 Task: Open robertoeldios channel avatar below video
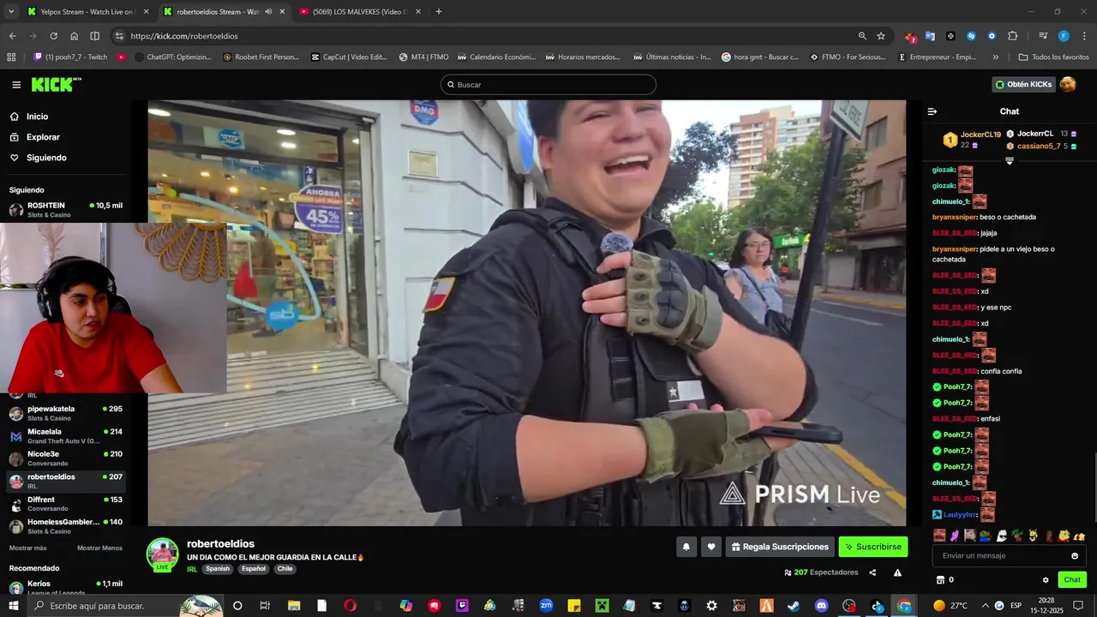pos(163,554)
